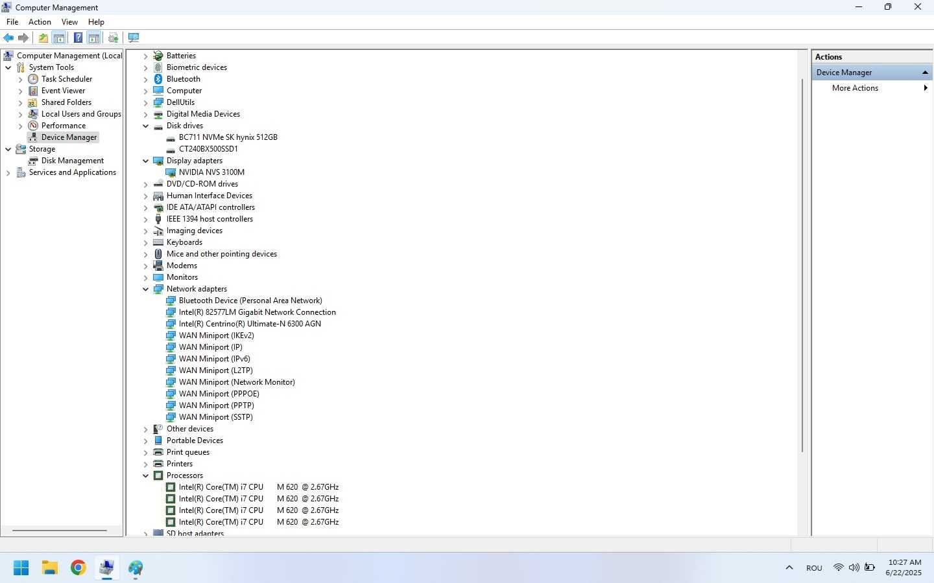Click the console tree horizontal scrollbar
The height and width of the screenshot is (583, 934).
click(x=60, y=531)
